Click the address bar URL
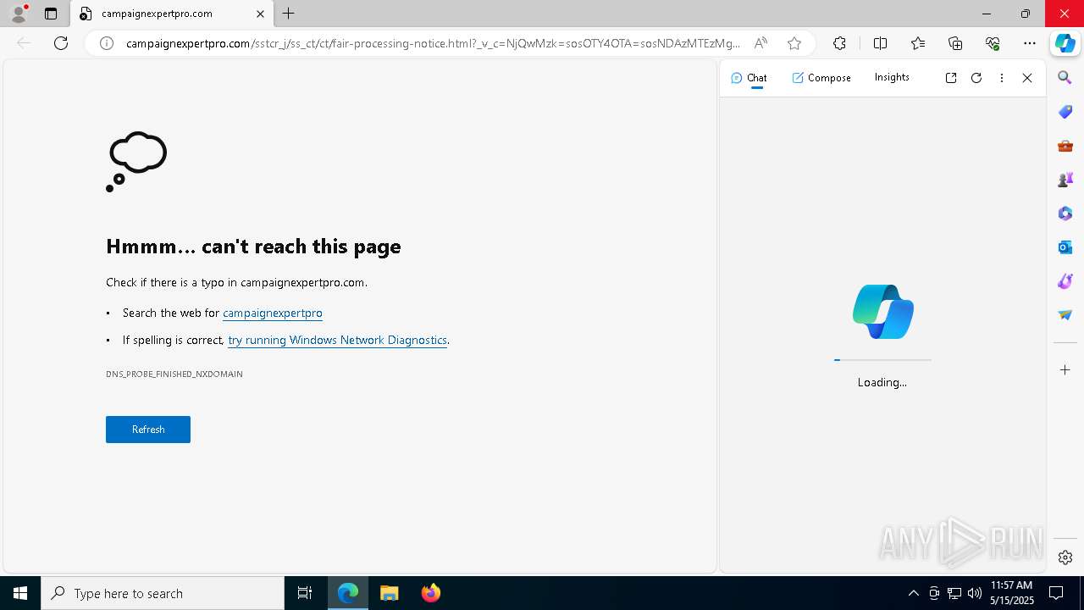This screenshot has height=610, width=1084. (433, 43)
